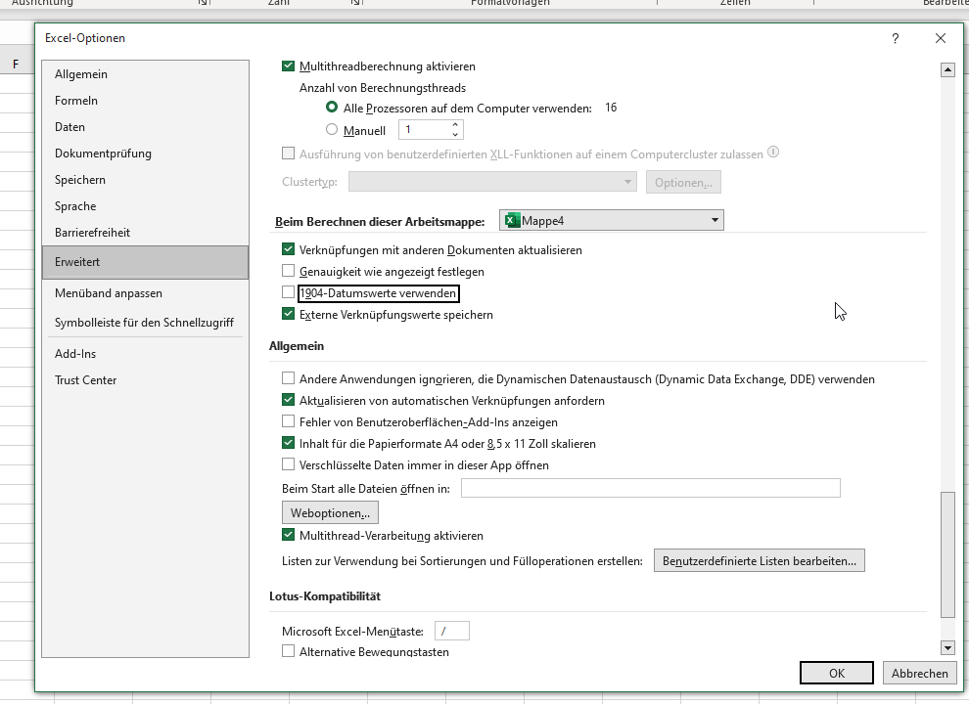
Task: Enable Genauigkeit wie angezeigt festlegen
Action: click(288, 271)
